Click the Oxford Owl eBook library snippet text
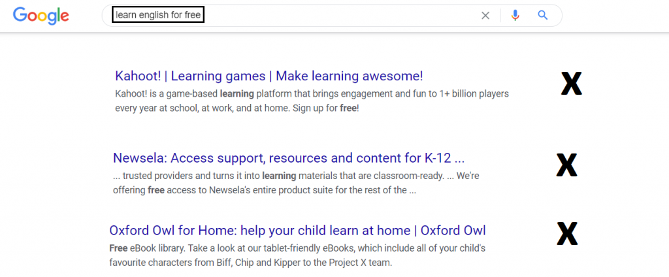 [297, 255]
